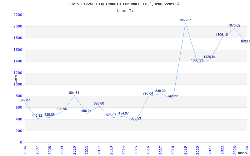Select the 1970.62 data label
This screenshot has width=250, height=156.
(x=234, y=25)
